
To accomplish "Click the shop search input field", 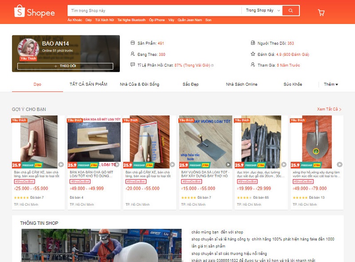I will click(x=154, y=10).
